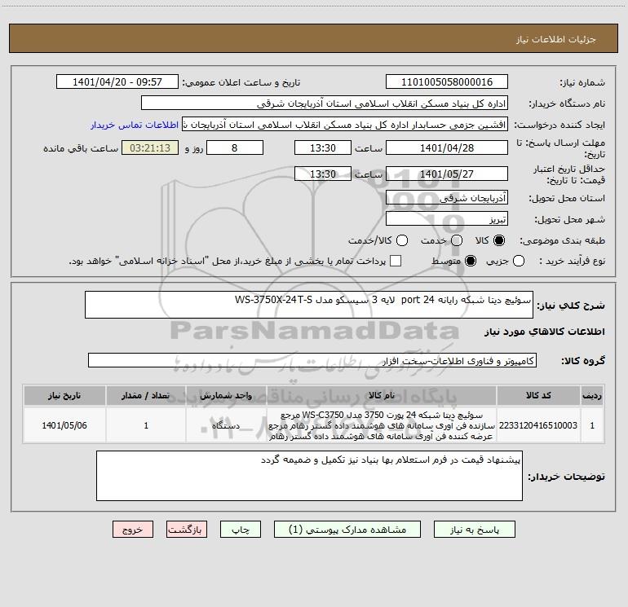Click the 'واحد شمارش' column header
The image size is (628, 607).
point(226,395)
